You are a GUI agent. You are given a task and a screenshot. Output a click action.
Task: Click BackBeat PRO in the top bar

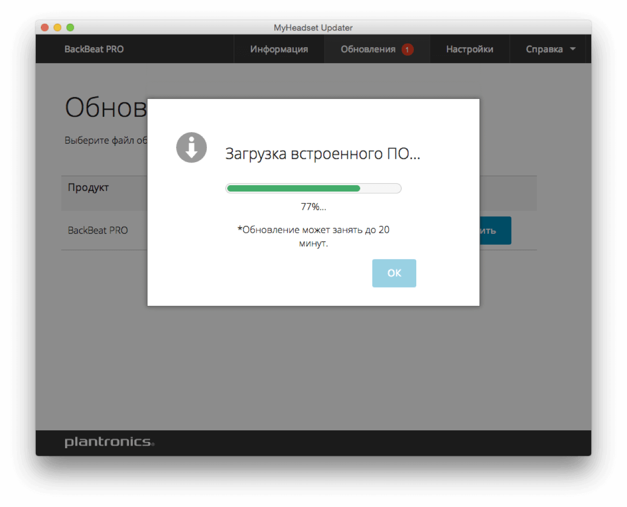94,49
